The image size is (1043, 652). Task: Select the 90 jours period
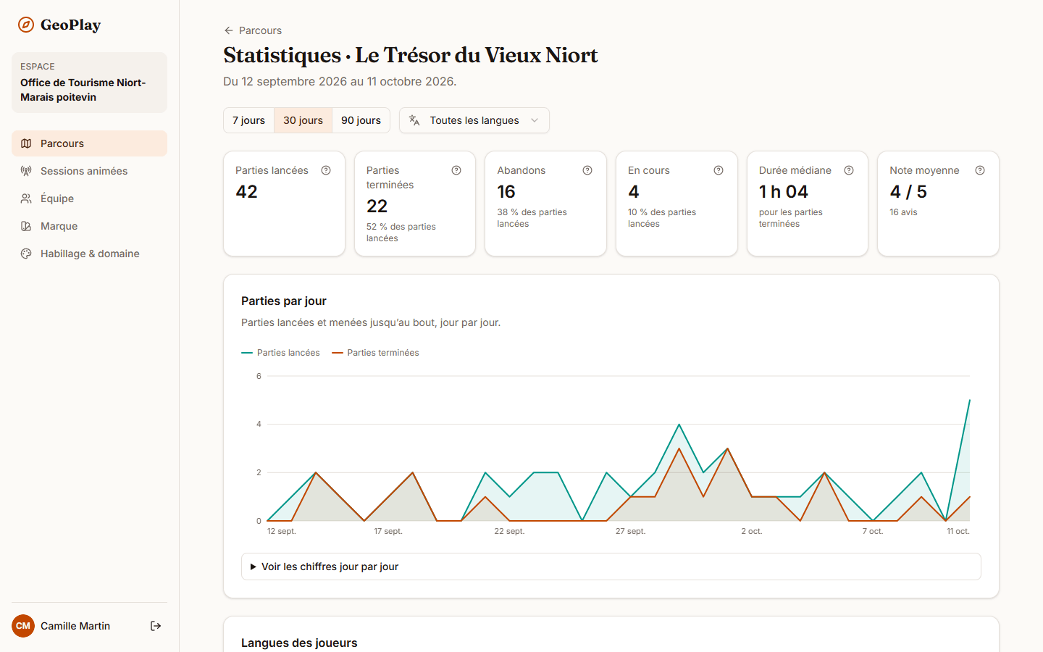(361, 120)
